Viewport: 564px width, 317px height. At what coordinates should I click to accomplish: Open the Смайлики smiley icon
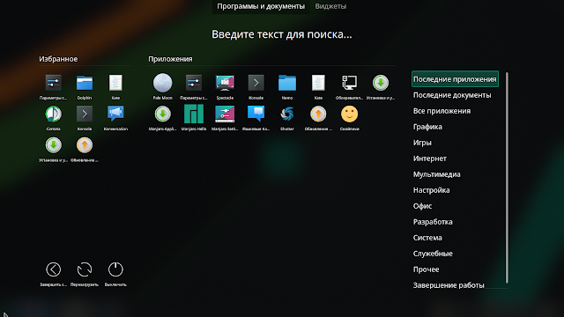click(x=349, y=114)
